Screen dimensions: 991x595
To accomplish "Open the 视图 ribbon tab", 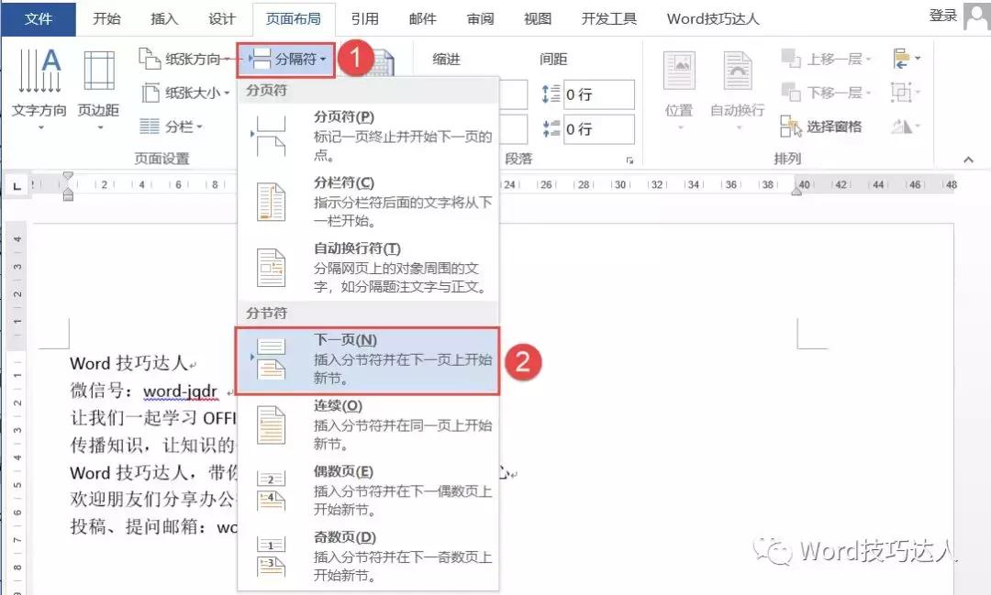I will [x=536, y=17].
